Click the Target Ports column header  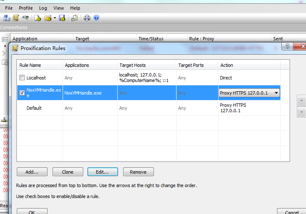(x=197, y=65)
